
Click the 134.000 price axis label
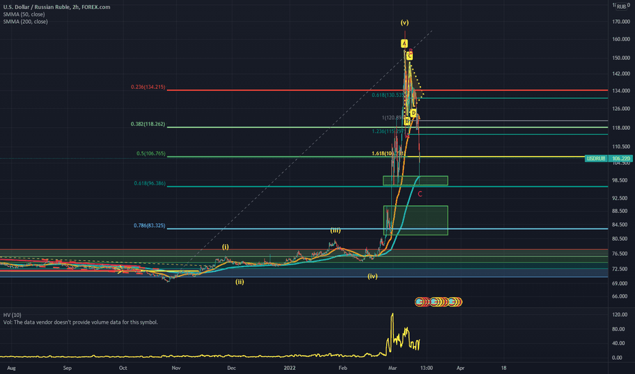point(621,90)
